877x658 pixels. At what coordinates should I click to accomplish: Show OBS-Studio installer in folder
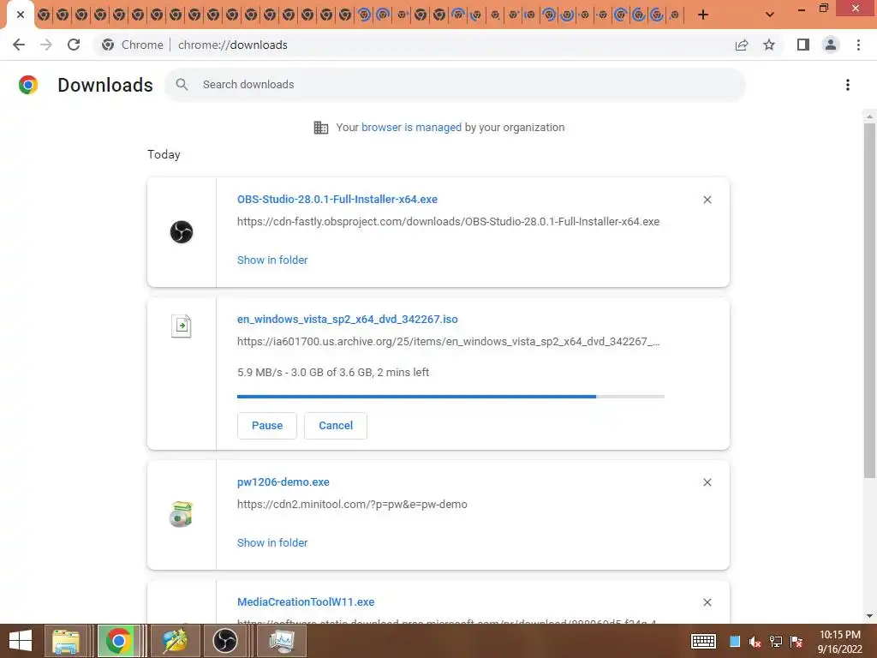[x=272, y=260]
